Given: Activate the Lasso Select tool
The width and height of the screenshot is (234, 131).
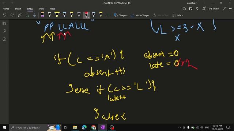Looking at the screenshot, I should pyautogui.click(x=27, y=15).
